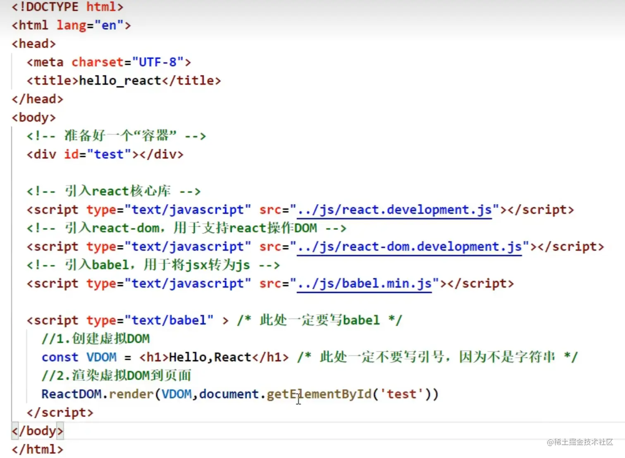
Task: Click the opening <body> tag
Action: pos(33,117)
